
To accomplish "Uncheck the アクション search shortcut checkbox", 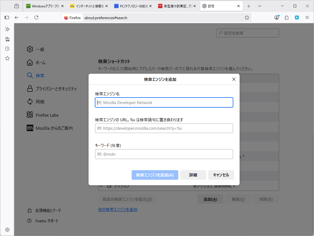I will [x=101, y=186].
